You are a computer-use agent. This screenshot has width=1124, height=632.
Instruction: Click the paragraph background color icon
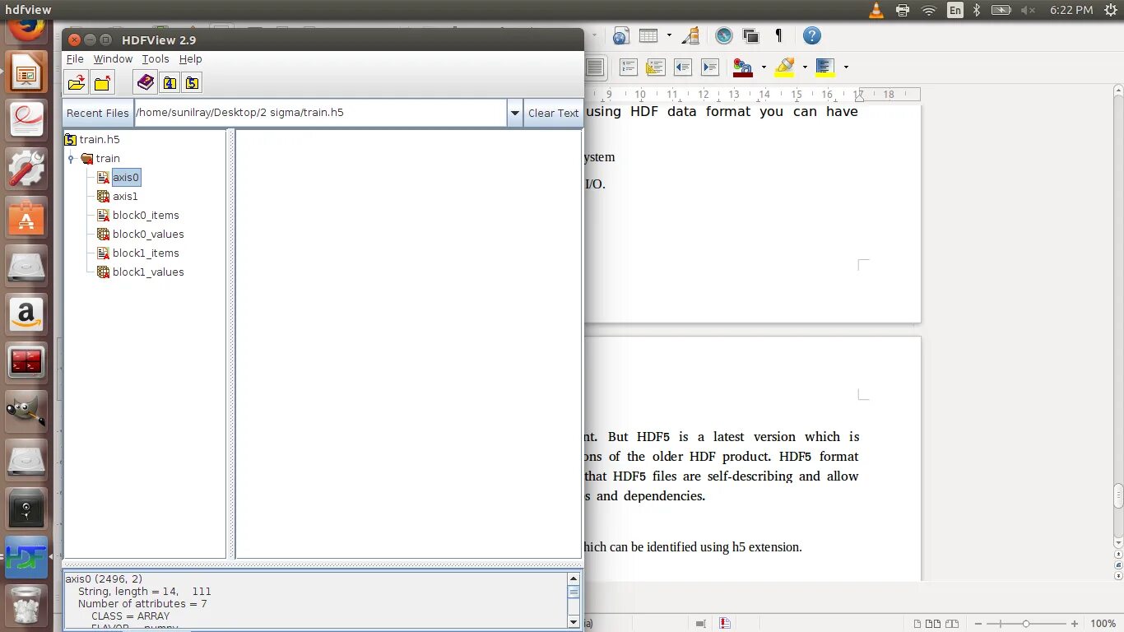tap(825, 67)
